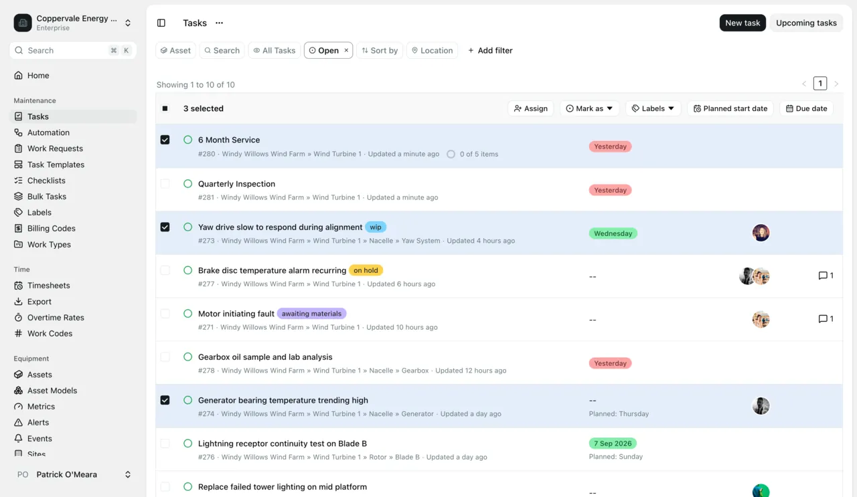The width and height of the screenshot is (857, 497).
Task: Open the Open status filter
Action: point(324,50)
